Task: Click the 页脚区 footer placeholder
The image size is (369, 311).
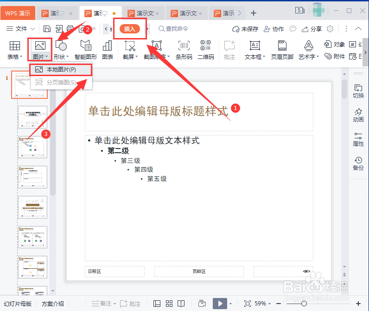Action: point(199,272)
